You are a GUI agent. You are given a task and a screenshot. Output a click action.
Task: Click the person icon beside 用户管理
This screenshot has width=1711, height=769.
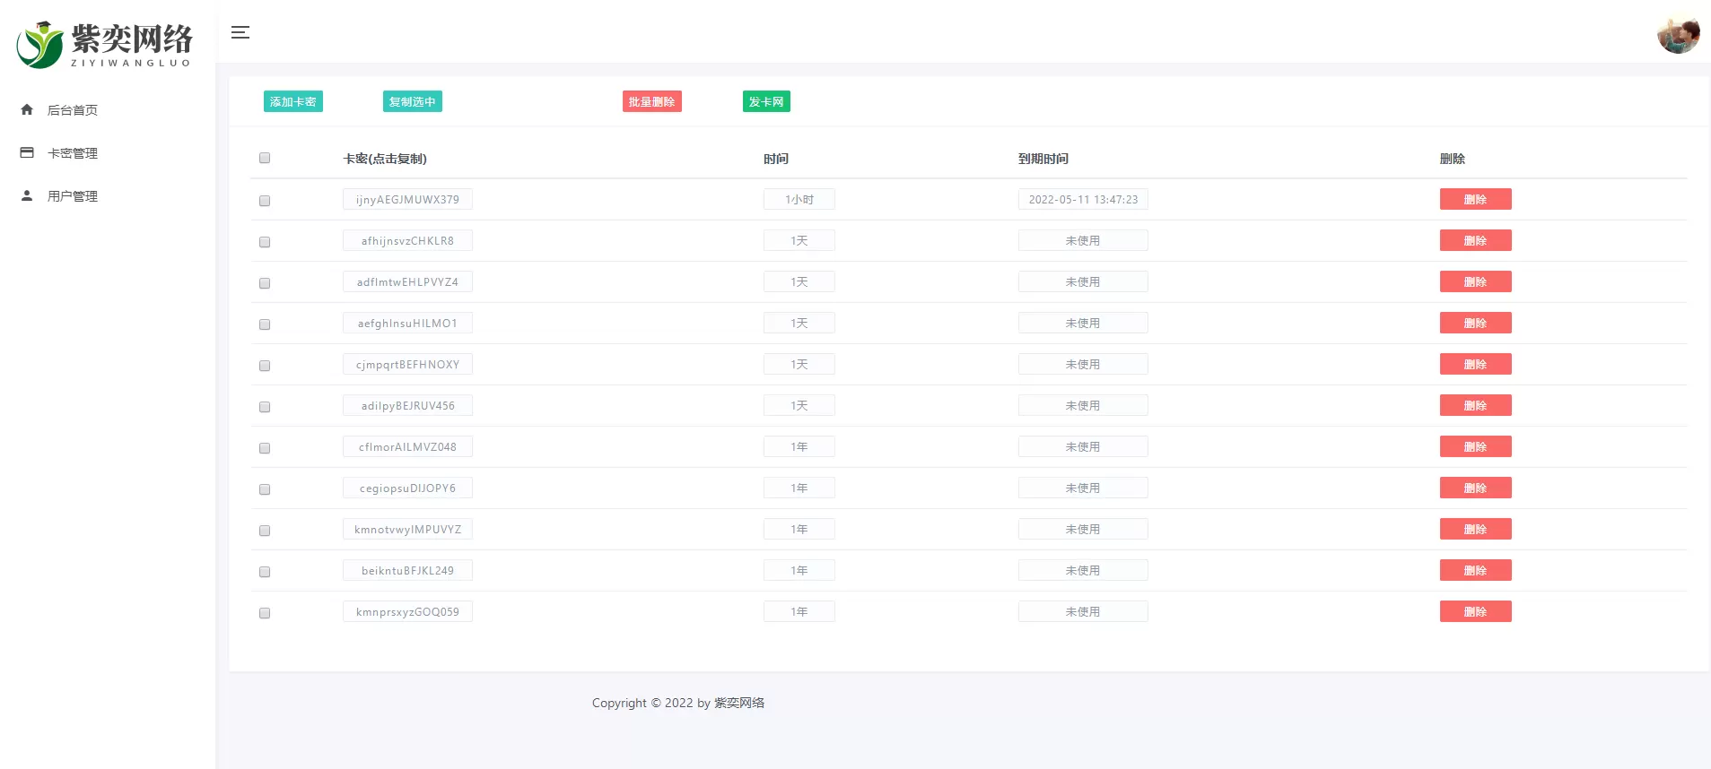pyautogui.click(x=27, y=195)
